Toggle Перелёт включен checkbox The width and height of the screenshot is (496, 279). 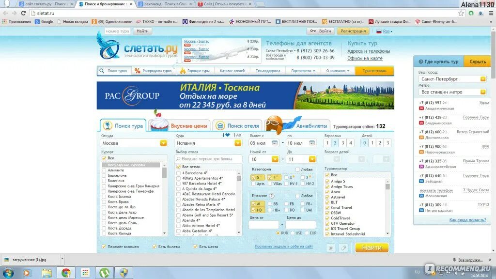click(104, 247)
